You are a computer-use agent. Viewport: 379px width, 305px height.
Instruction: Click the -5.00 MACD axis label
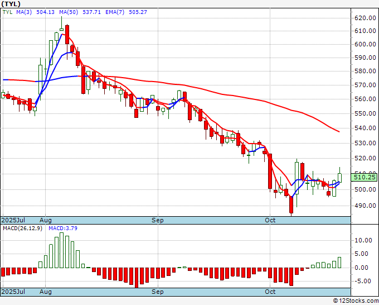tap(363, 281)
